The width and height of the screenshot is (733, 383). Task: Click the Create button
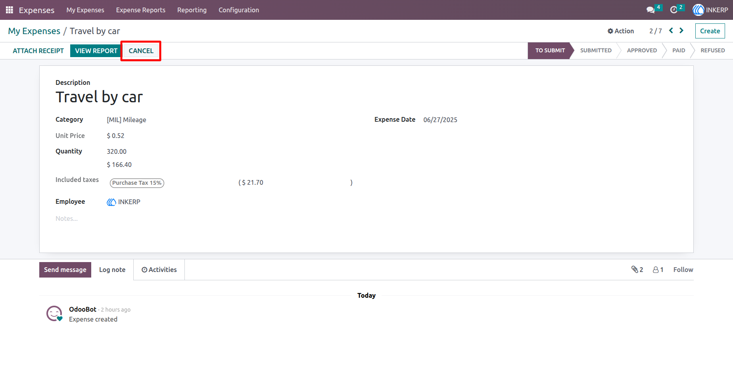pyautogui.click(x=710, y=31)
